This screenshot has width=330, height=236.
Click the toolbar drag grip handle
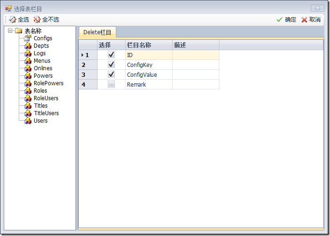tap(6, 20)
